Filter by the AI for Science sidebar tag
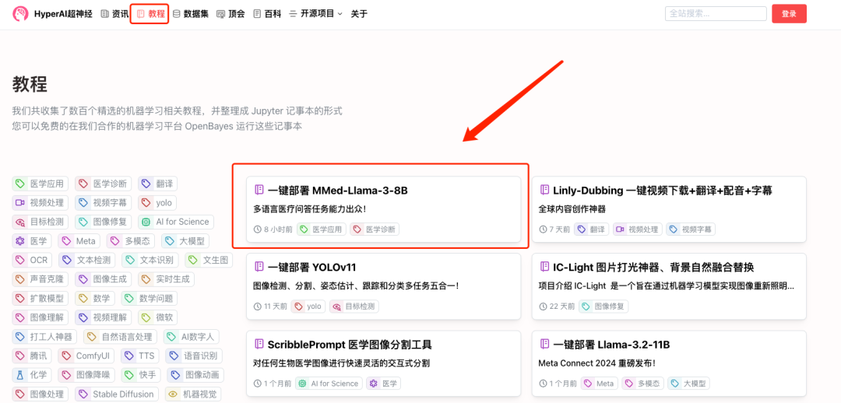841x403 pixels. (176, 222)
